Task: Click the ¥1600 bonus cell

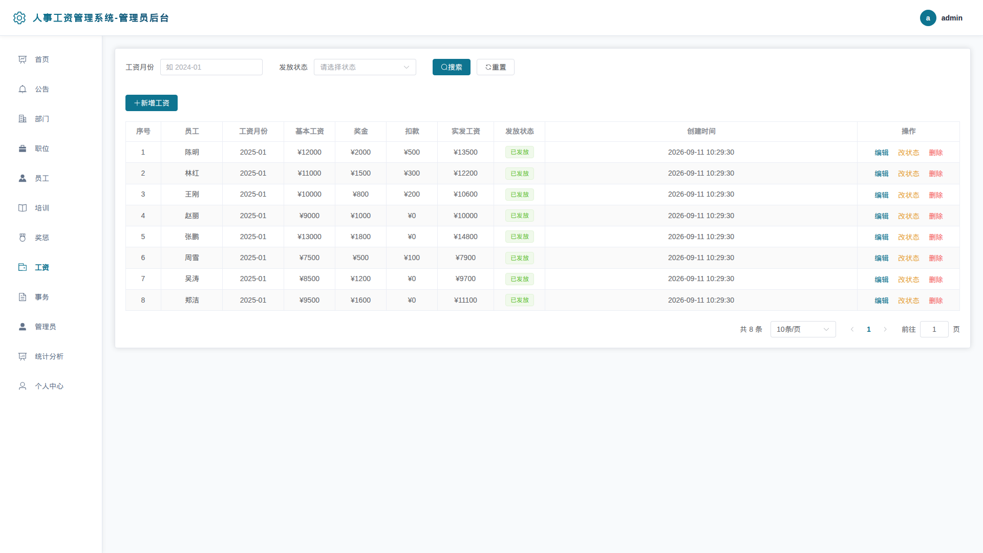Action: point(361,300)
